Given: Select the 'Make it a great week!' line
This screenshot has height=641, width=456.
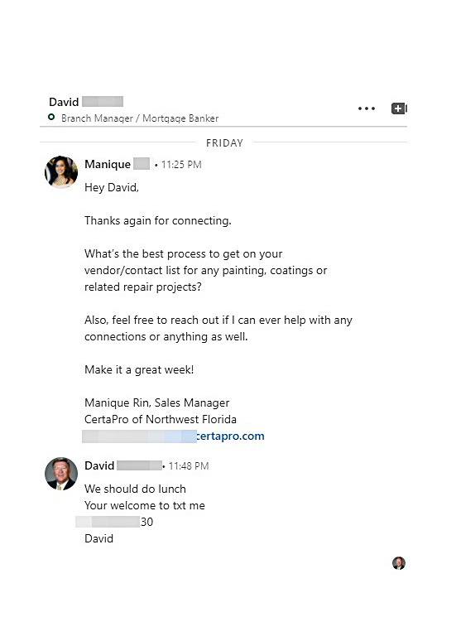Looking at the screenshot, I should coord(139,370).
